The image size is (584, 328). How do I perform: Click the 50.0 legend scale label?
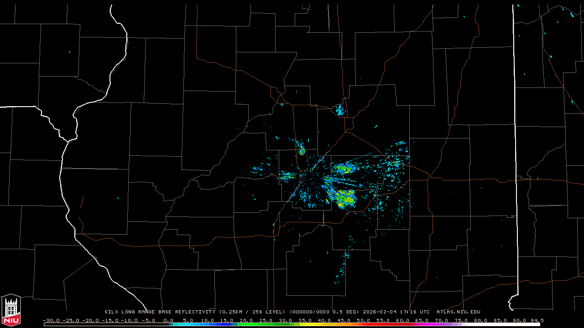point(364,320)
